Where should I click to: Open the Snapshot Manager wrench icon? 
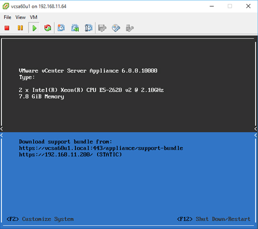89,27
